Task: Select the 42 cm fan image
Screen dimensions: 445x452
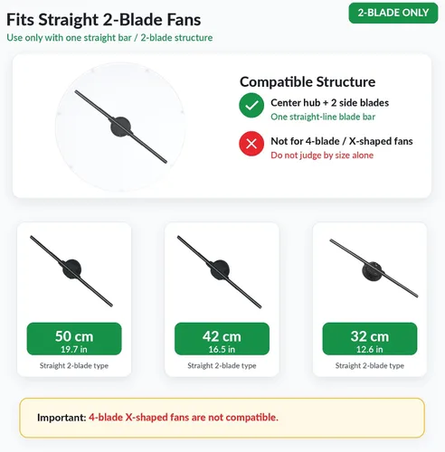Action: tap(219, 272)
